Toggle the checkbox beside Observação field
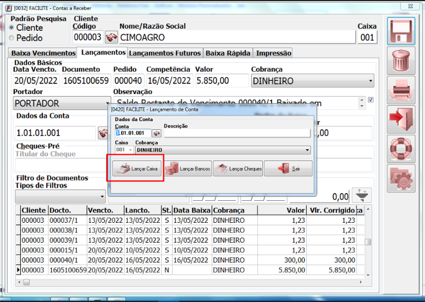Image resolution: width=425 pixels, height=302 pixels. click(x=371, y=100)
